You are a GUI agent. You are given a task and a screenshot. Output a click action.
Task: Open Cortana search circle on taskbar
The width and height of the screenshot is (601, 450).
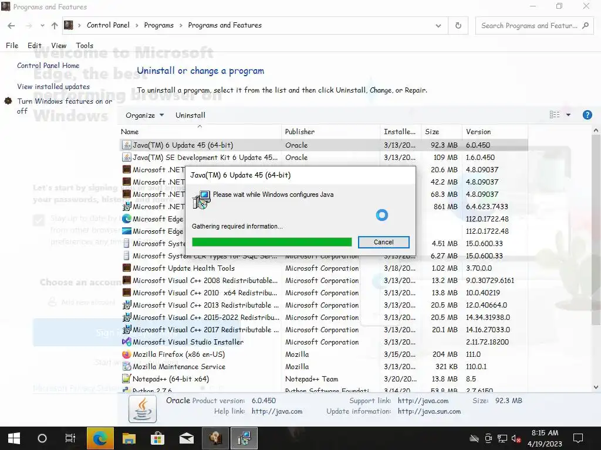click(x=42, y=438)
